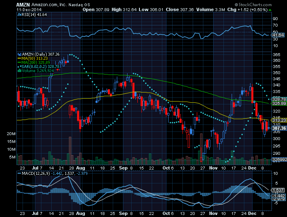The image size is (287, 217).
Task: Click the Aug label on price panel axis
Action: click(x=80, y=168)
